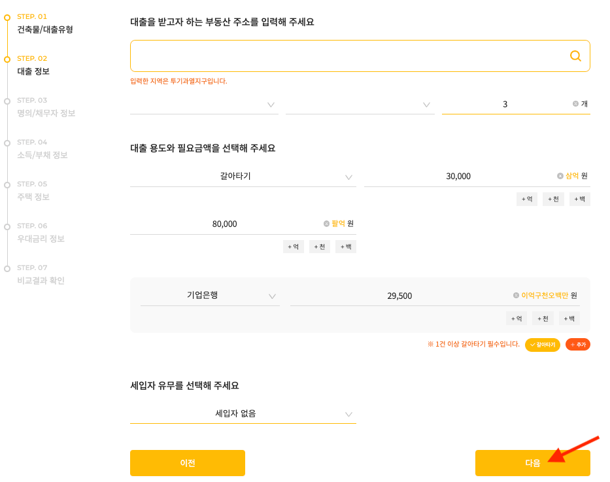Clear the 이억구천오백만 amount via X icon
The image size is (610, 482).
(515, 295)
